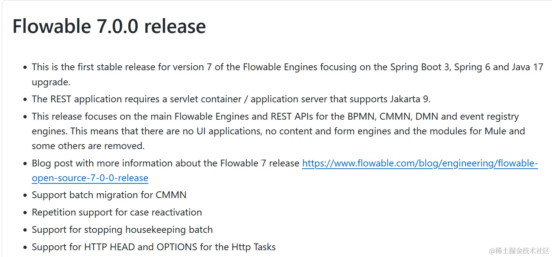The height and width of the screenshot is (257, 552).
Task: Open the flowable.com blog engineering link
Action: [420, 163]
